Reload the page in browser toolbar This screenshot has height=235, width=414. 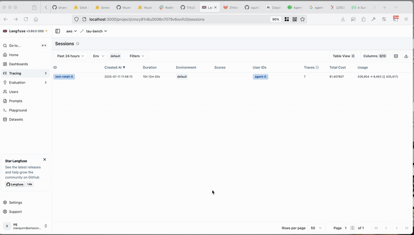pos(25,19)
